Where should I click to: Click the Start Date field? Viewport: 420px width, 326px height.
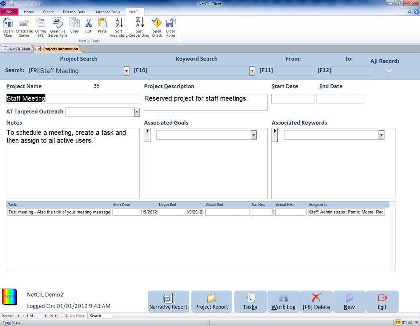tap(293, 98)
